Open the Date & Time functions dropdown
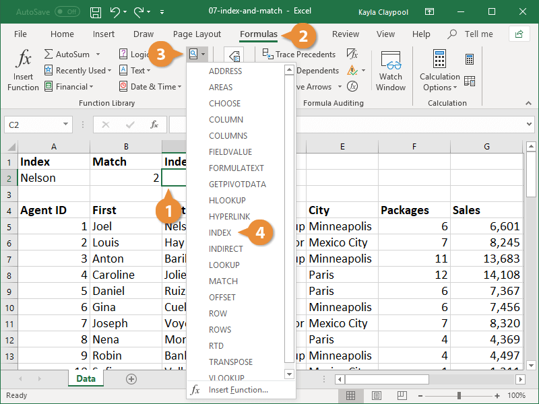The height and width of the screenshot is (404, 539). (x=153, y=87)
